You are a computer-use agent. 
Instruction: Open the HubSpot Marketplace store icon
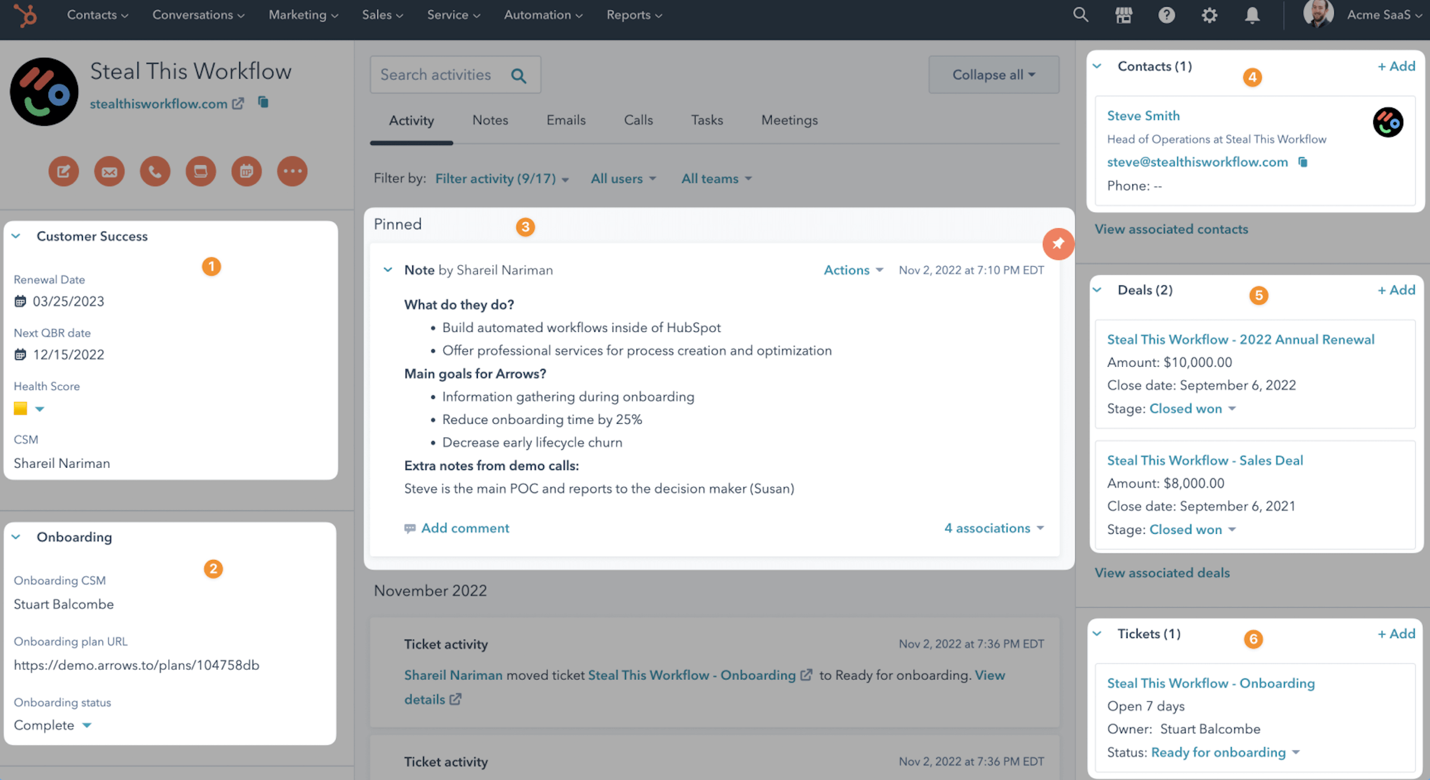(1124, 15)
